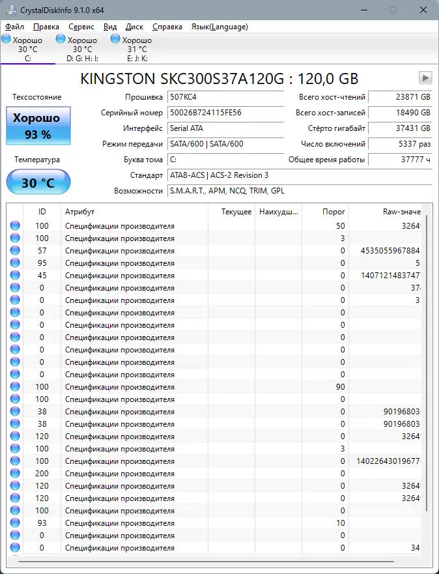The image size is (439, 574).
Task: Open the Файл menu
Action: click(14, 27)
